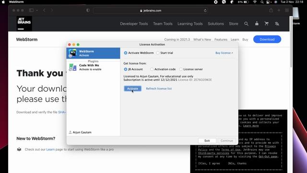Click the JetBrains logo on the website

click(x=24, y=24)
